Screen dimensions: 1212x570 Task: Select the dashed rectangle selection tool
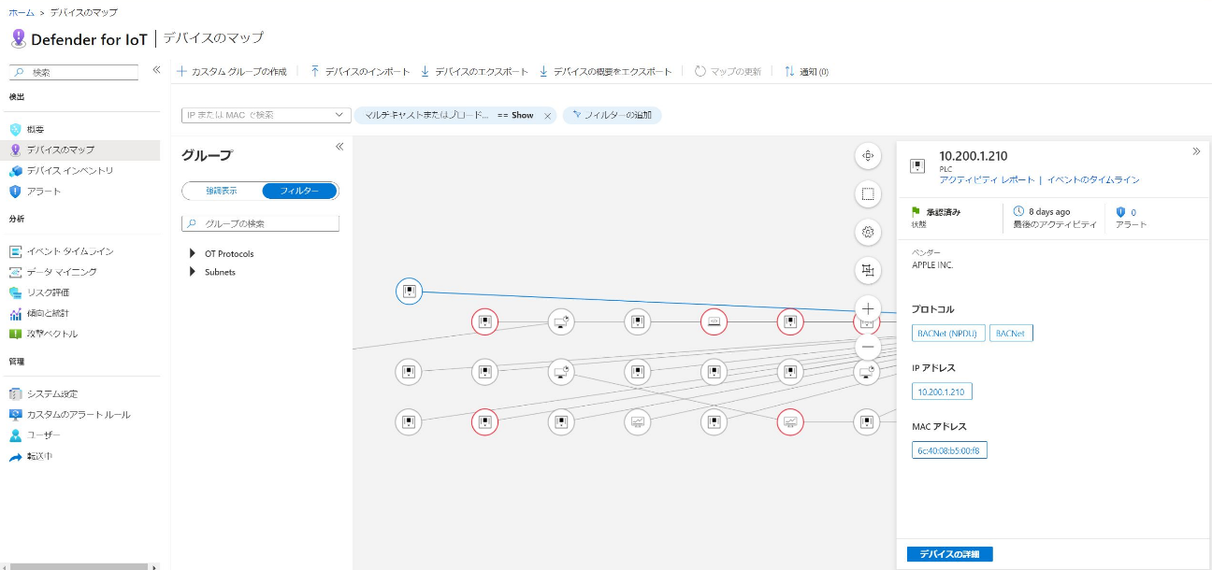[868, 194]
